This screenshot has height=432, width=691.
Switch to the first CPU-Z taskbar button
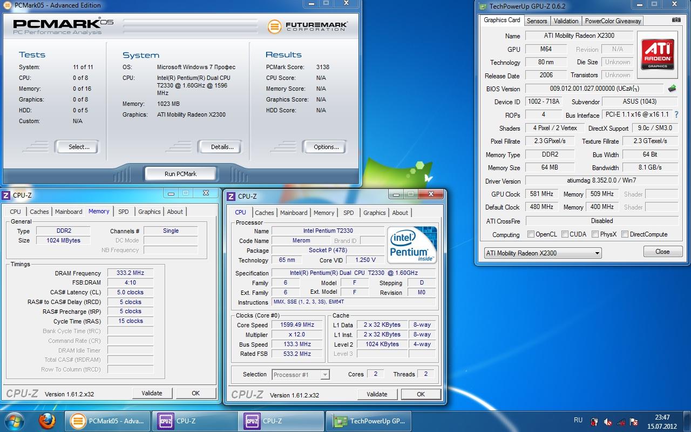pos(194,421)
